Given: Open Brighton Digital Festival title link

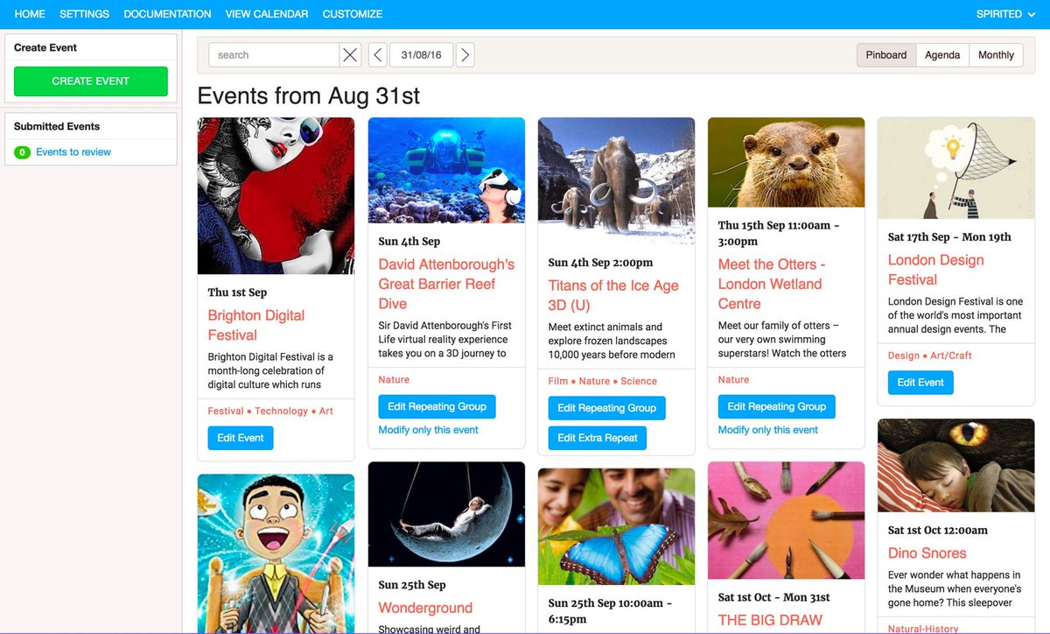Looking at the screenshot, I should [256, 325].
